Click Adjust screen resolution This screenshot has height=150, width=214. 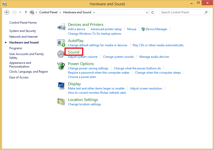point(146,88)
